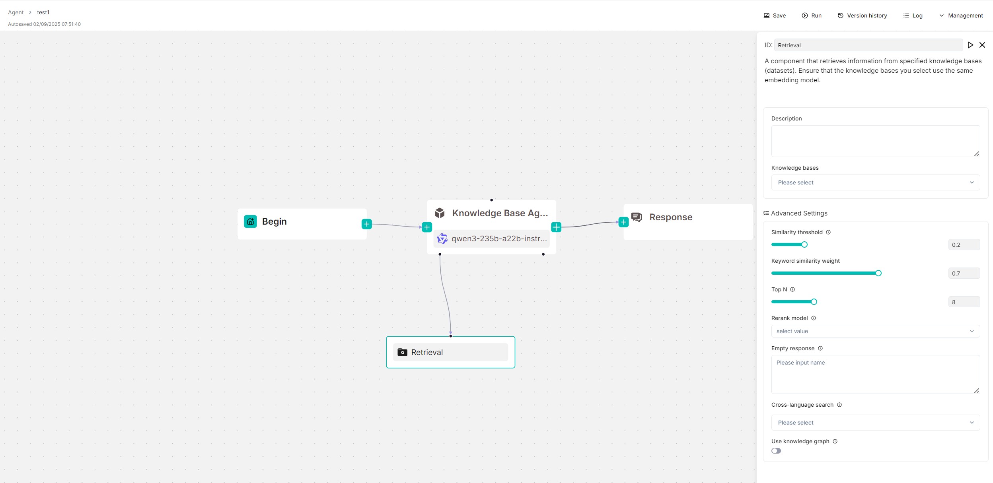Click the qwen3 model logo icon

pyautogui.click(x=442, y=239)
